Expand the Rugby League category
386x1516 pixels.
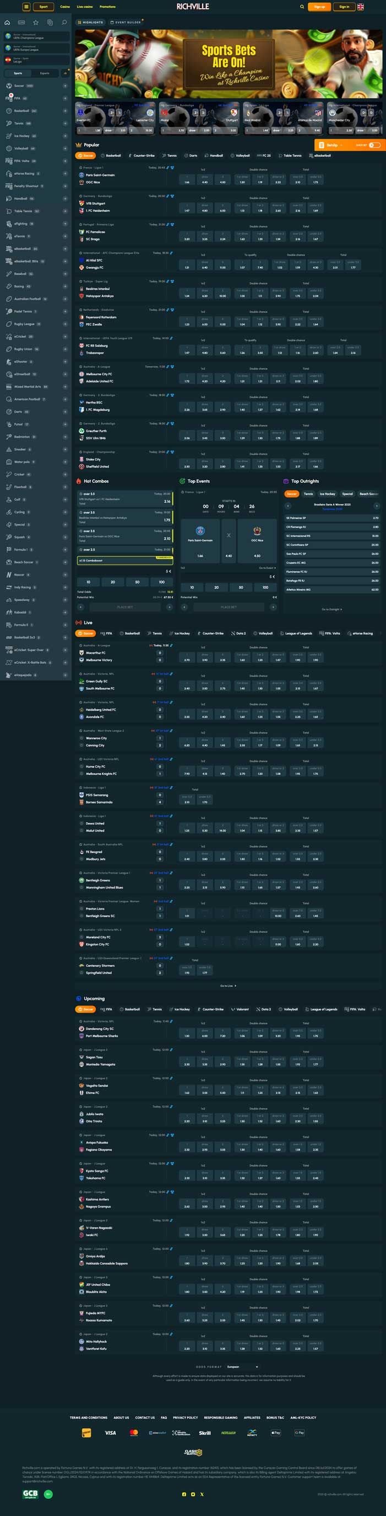[x=64, y=325]
